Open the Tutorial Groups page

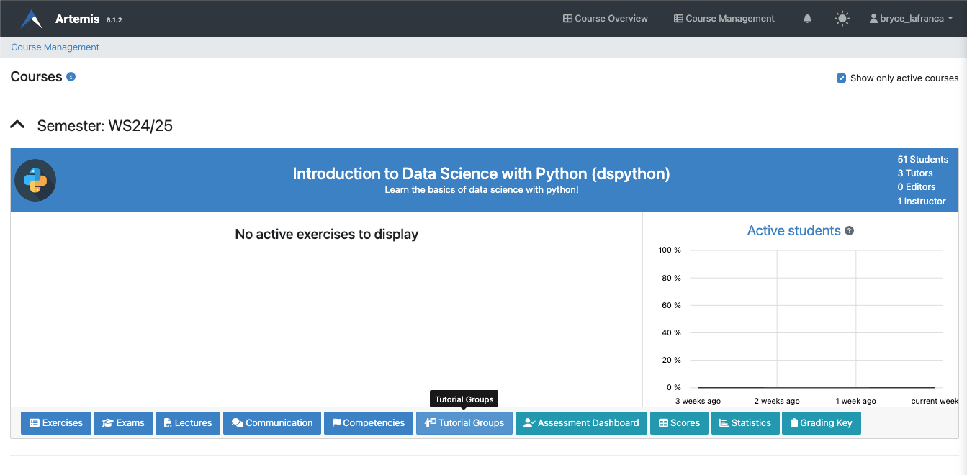[464, 423]
